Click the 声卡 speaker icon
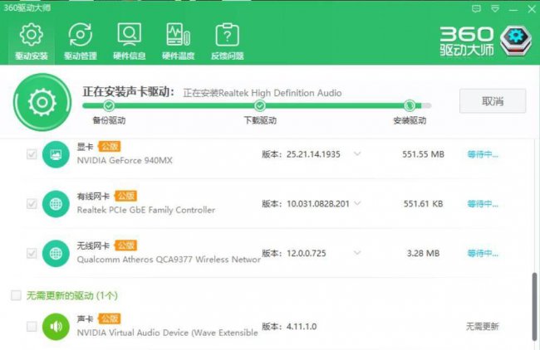This screenshot has height=350, width=540. point(56,326)
